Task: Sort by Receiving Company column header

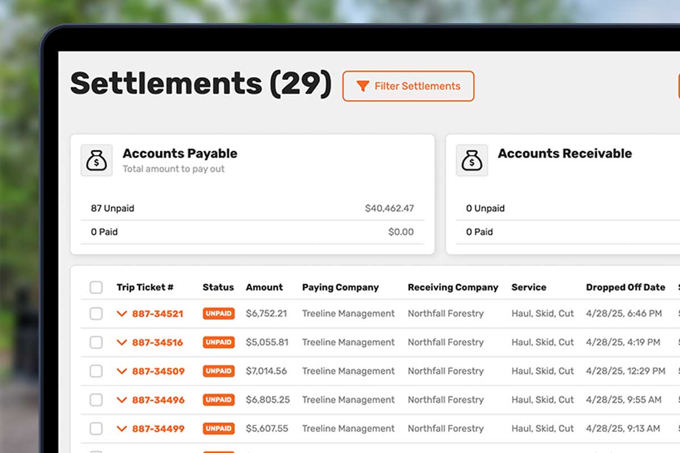Action: 453,287
